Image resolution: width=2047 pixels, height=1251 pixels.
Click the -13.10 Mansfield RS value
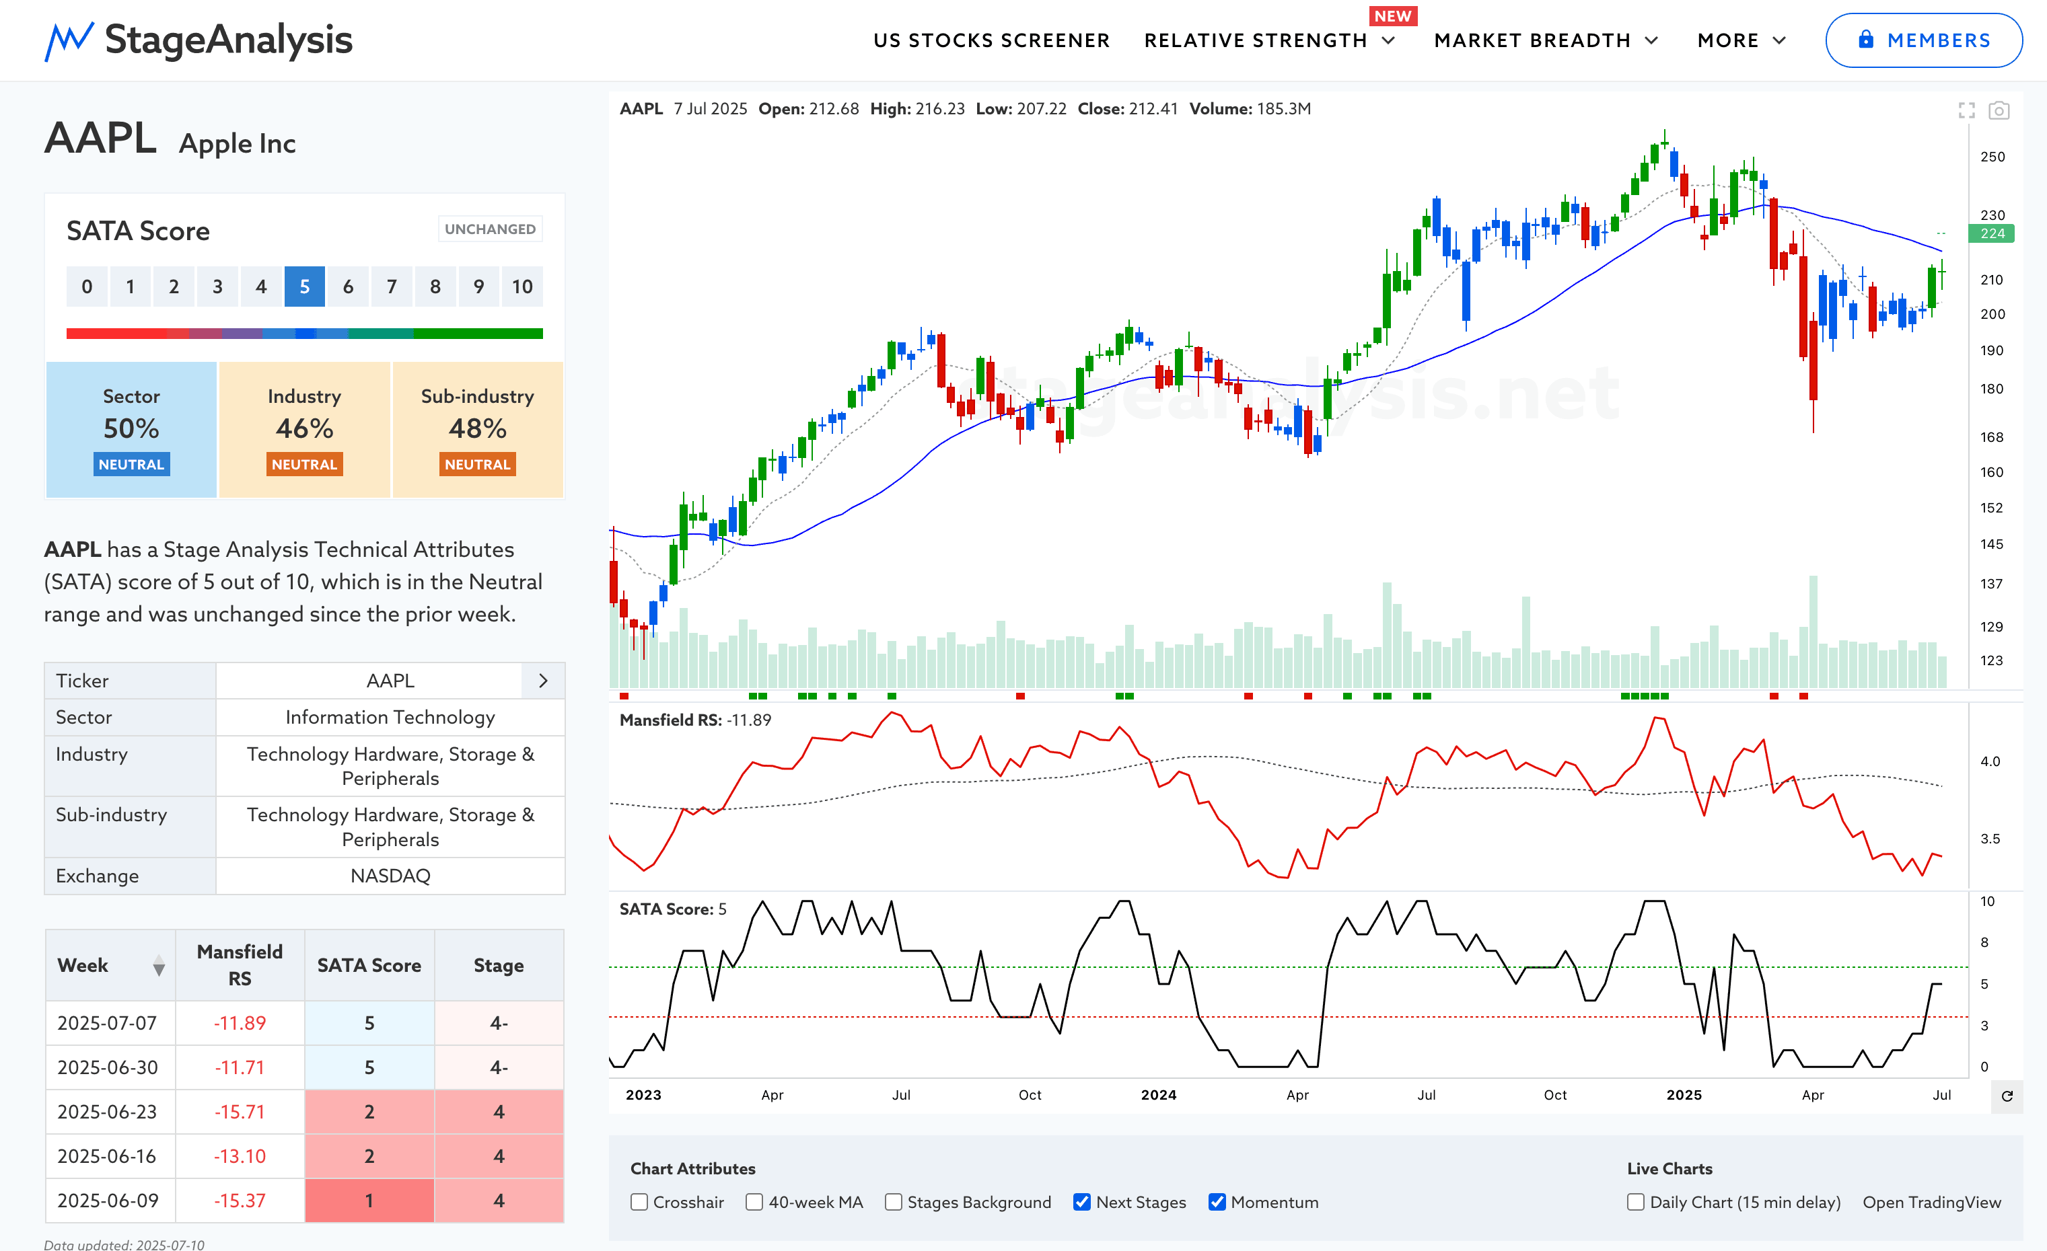coord(240,1156)
